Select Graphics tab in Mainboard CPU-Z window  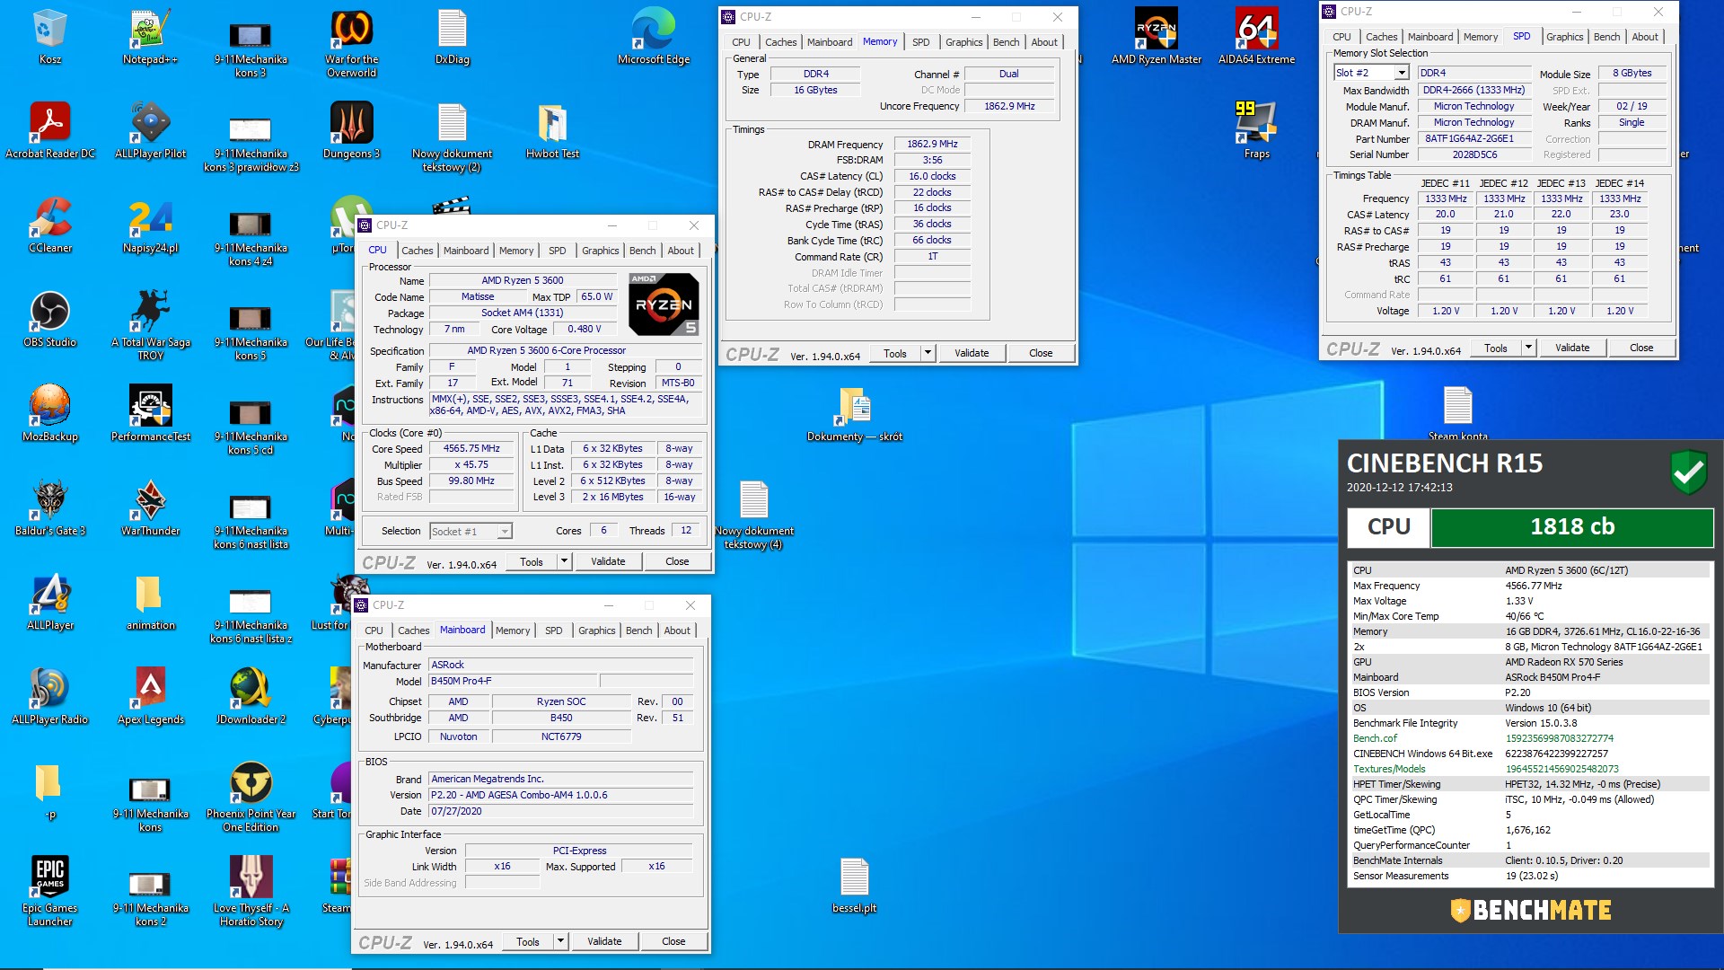596,630
